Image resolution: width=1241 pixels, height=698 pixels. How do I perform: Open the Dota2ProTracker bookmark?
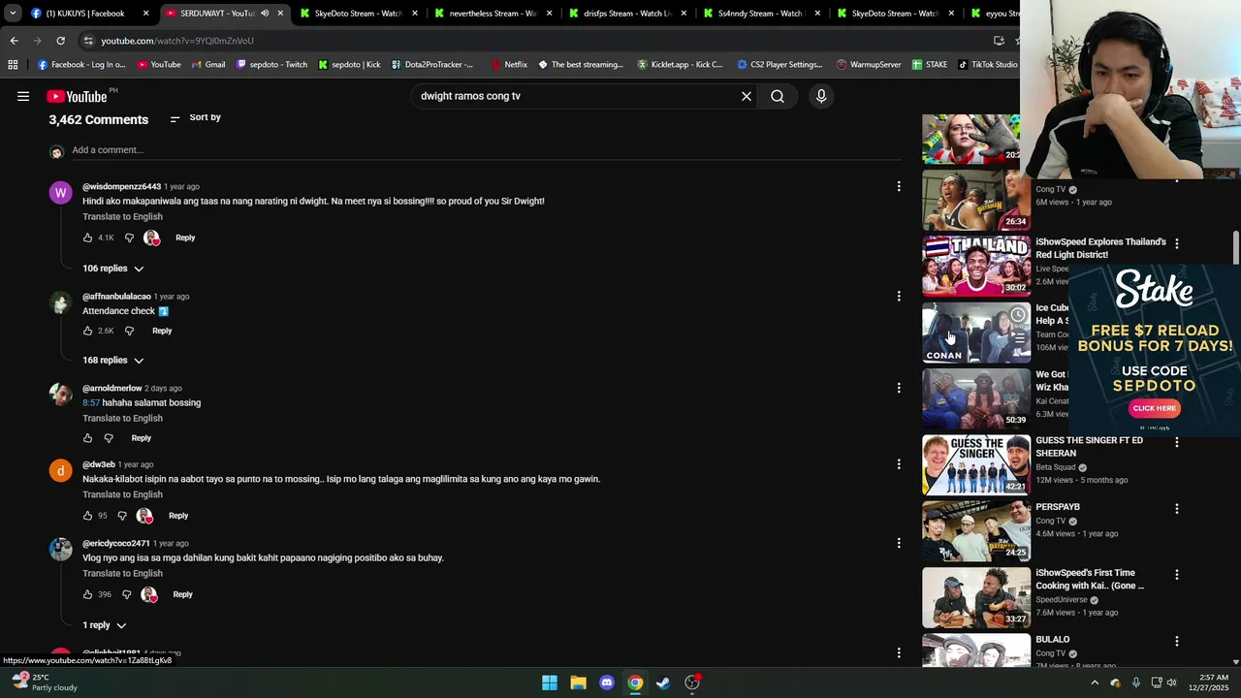432,64
